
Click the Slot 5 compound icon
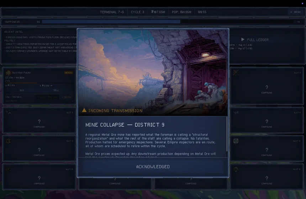[8, 112]
